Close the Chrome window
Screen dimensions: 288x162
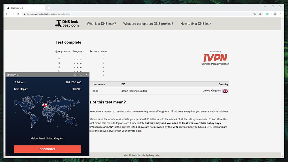[x=280, y=6]
